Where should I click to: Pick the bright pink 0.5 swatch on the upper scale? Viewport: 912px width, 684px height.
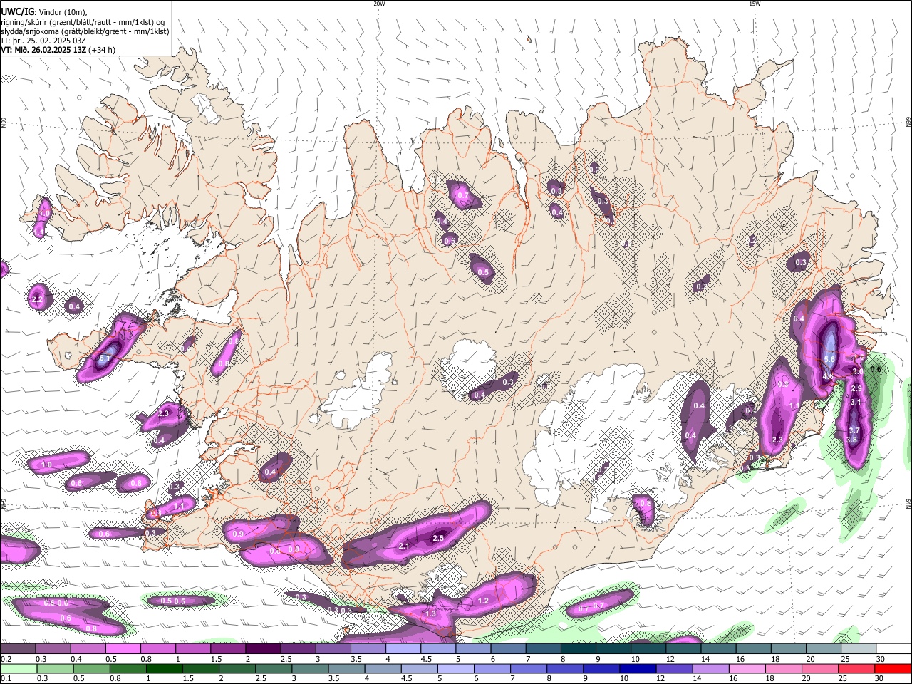(123, 649)
